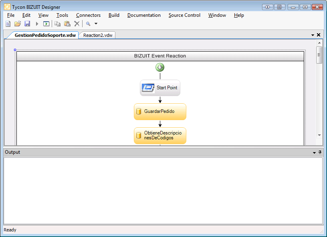Image resolution: width=327 pixels, height=237 pixels.
Task: Close the active document tab
Action: point(319,35)
